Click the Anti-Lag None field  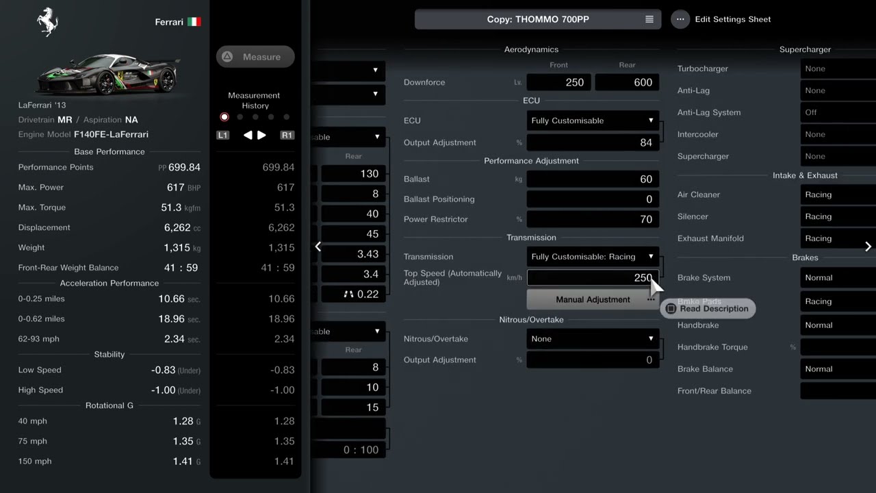pyautogui.click(x=838, y=90)
